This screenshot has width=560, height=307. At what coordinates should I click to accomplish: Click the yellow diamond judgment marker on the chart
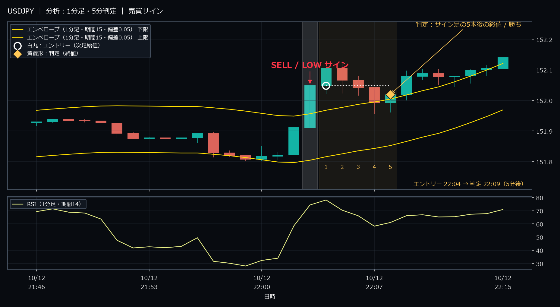point(390,95)
